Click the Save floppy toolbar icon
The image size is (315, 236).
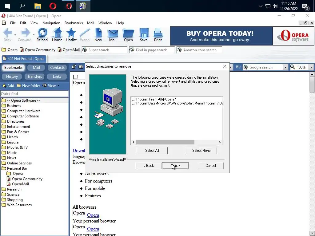tap(144, 35)
